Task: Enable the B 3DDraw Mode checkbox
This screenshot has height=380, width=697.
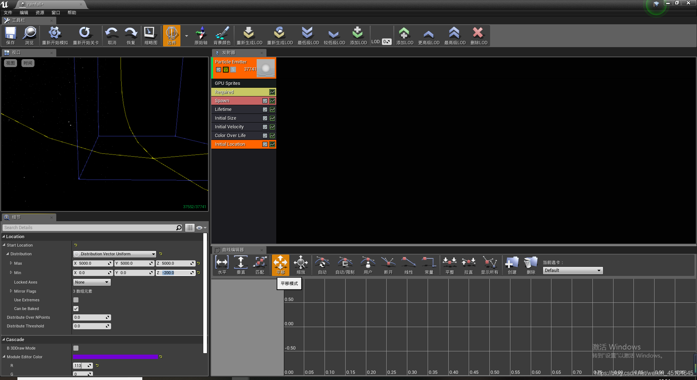Action: coord(76,348)
